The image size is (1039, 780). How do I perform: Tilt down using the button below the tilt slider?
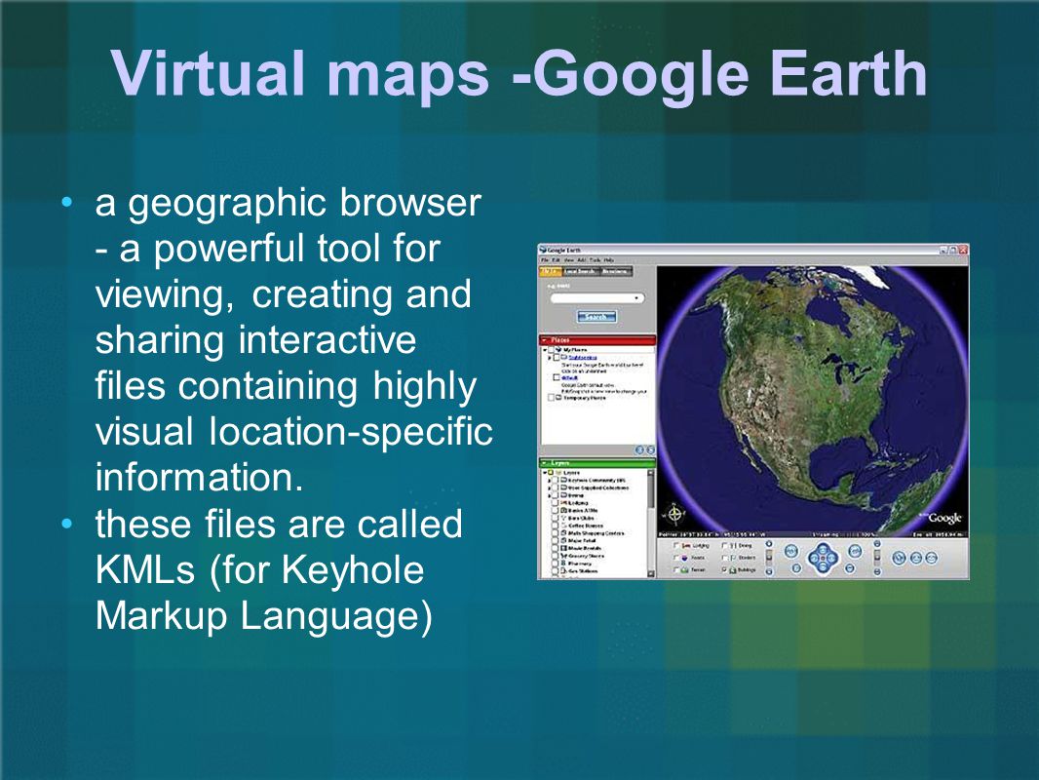(877, 572)
